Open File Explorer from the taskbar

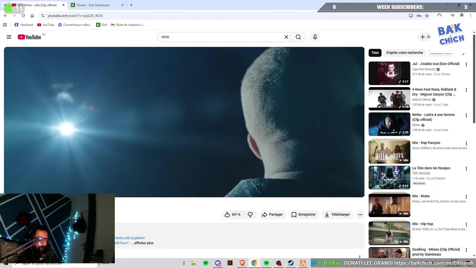click(193, 263)
